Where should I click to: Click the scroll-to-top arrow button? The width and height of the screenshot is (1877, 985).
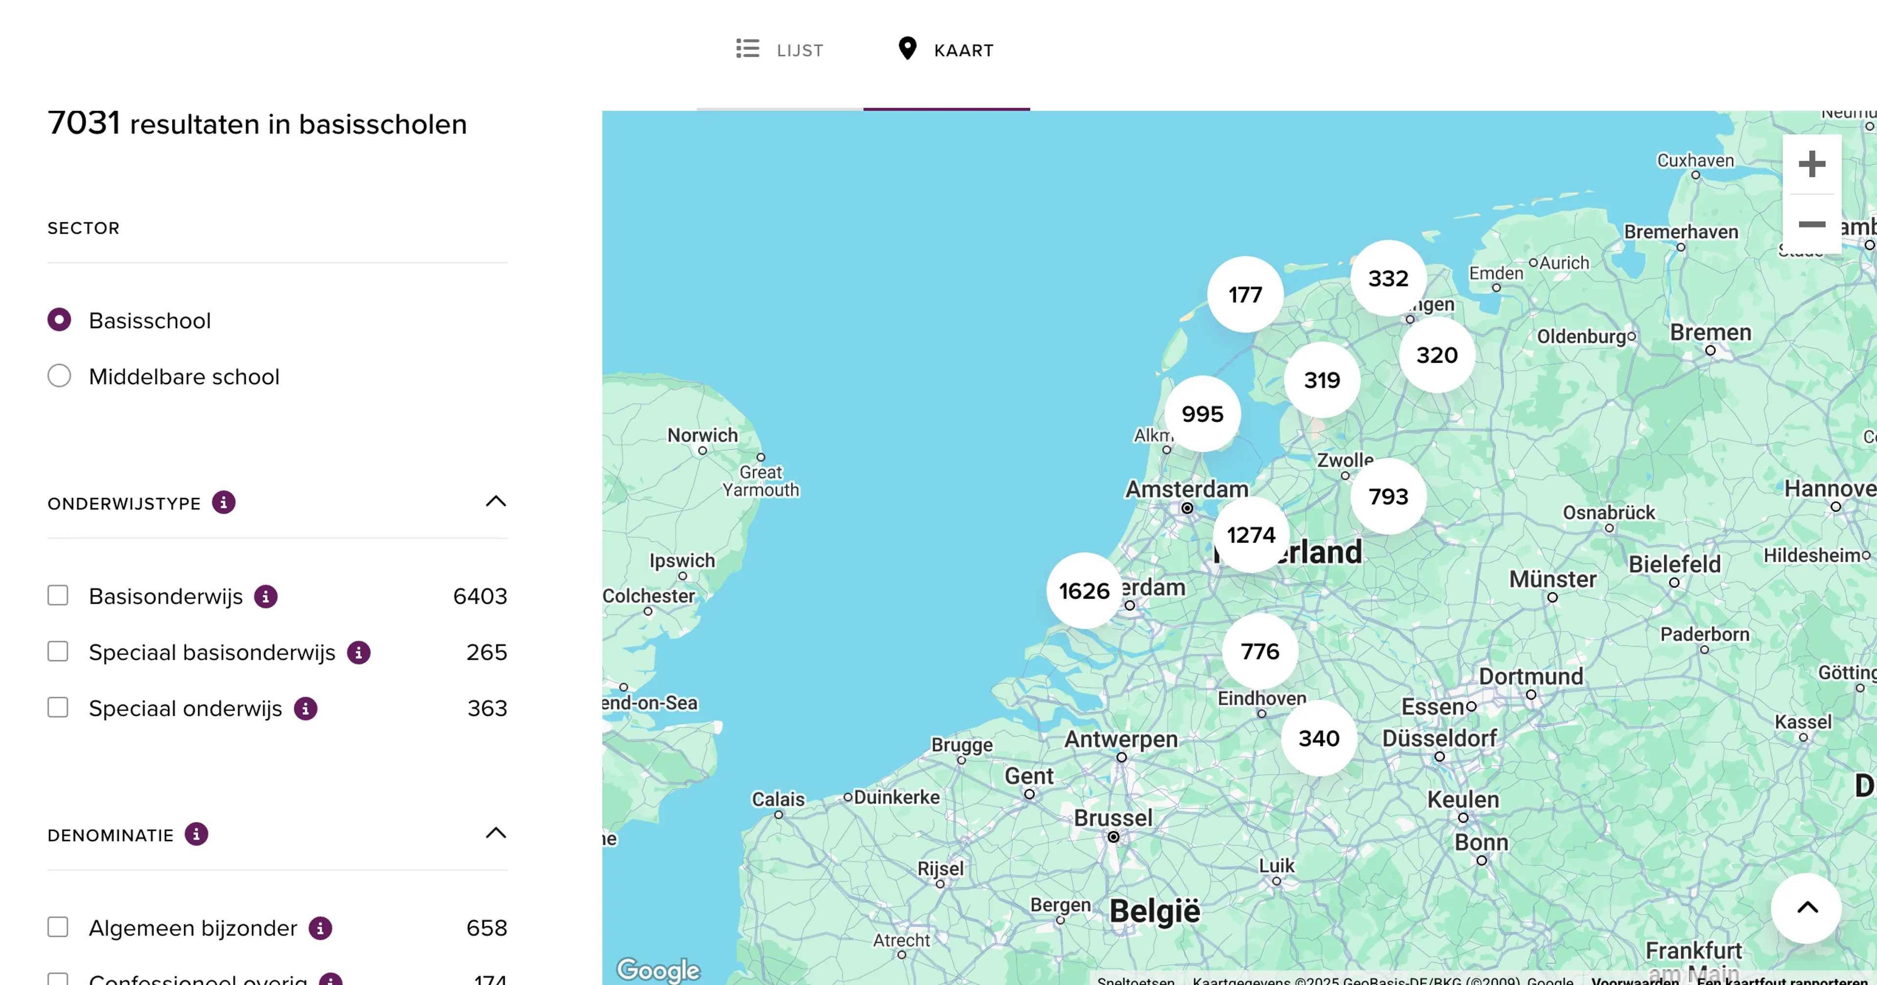1806,907
